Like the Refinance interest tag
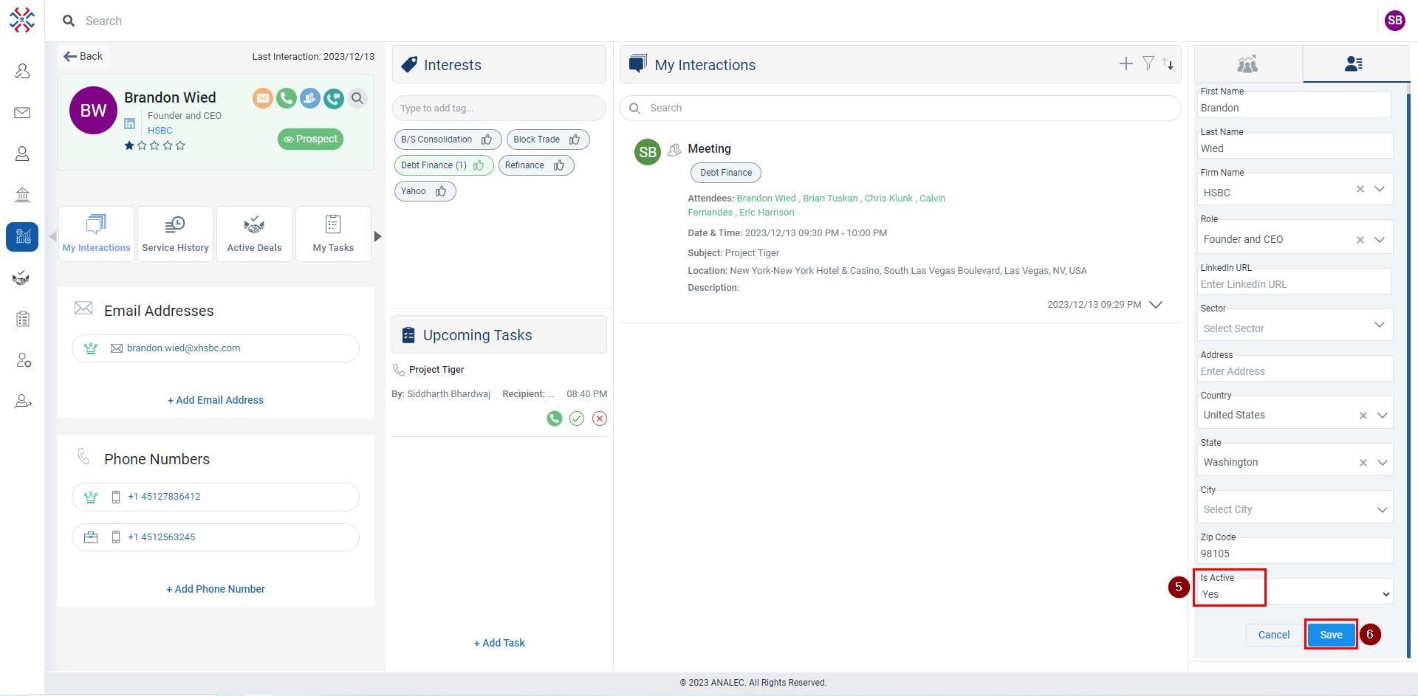The width and height of the screenshot is (1418, 696). [559, 165]
